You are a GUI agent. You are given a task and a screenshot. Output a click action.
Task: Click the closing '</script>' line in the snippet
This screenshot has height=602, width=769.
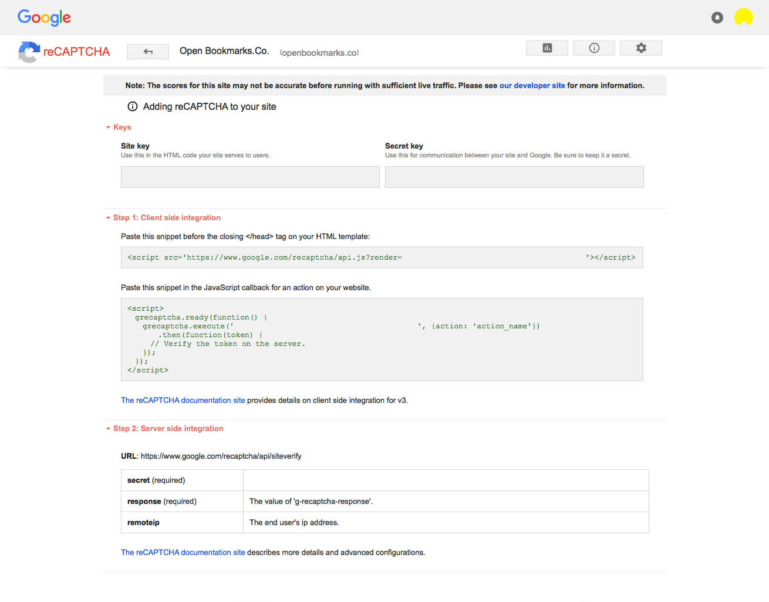[148, 370]
